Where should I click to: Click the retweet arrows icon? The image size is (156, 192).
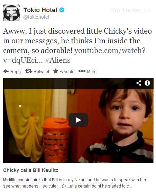tap(29, 71)
